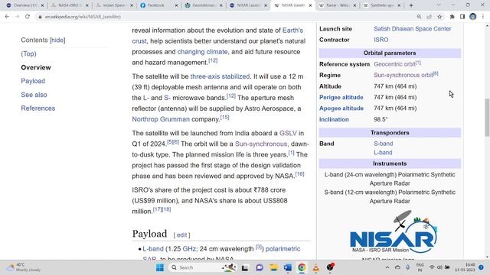Screen dimensions: 490x275
Task: Open the weather widget on taskbar
Action: tap(24, 267)
